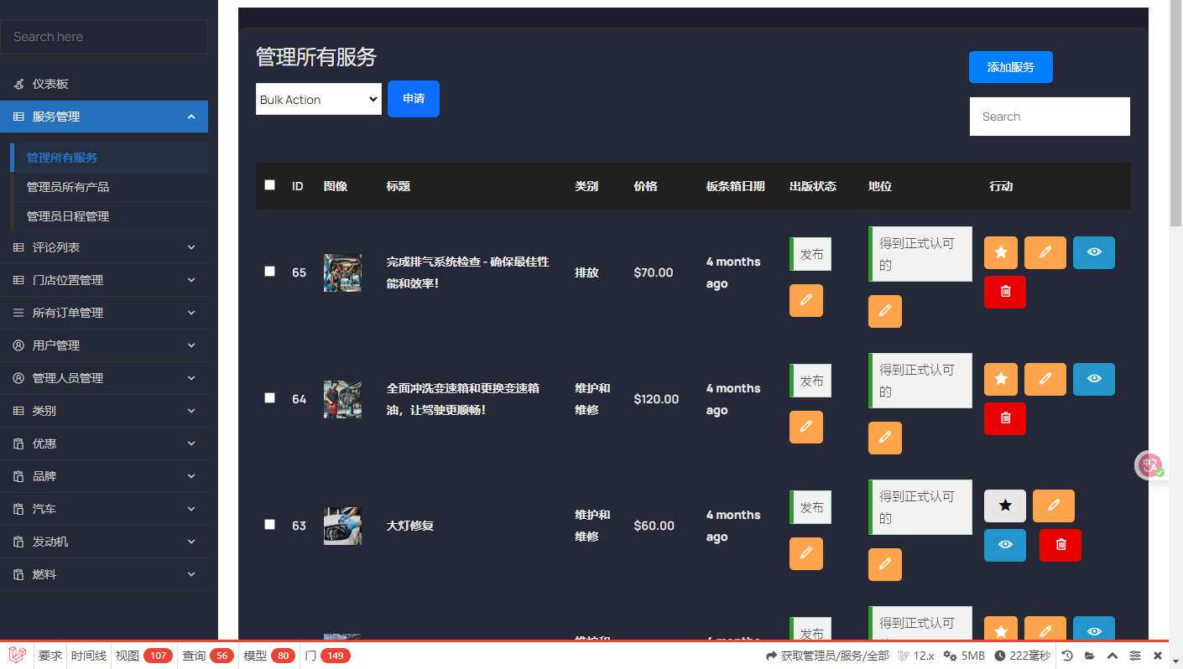Expand the 品牌 sidebar menu
Screen dimensions: 1183x669
pyautogui.click(x=104, y=476)
